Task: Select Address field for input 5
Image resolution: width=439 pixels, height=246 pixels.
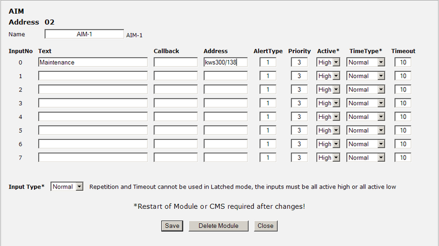Action: (x=225, y=130)
